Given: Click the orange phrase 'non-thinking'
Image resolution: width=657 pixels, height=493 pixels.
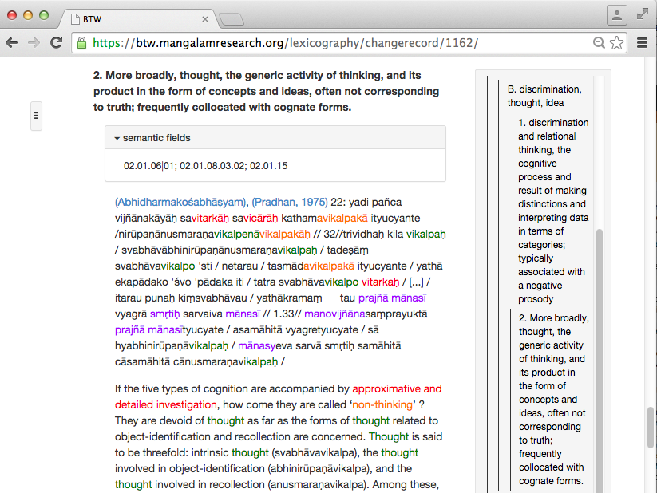Looking at the screenshot, I should 382,405.
